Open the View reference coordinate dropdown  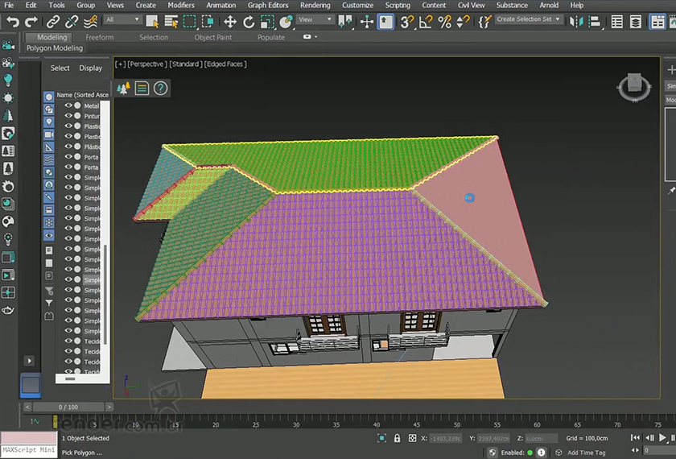pyautogui.click(x=315, y=19)
